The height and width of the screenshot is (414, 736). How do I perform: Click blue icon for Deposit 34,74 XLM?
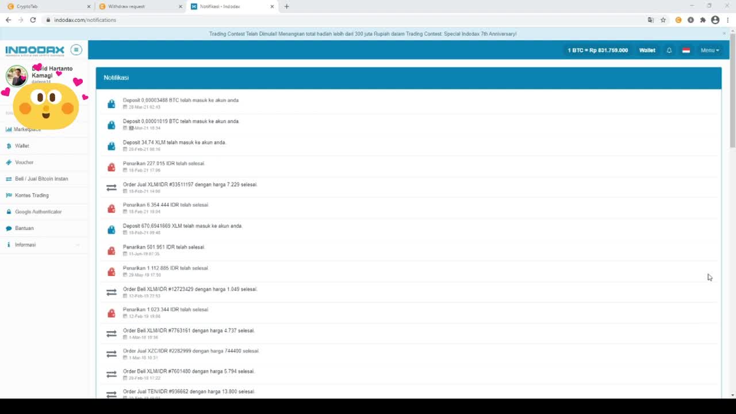(112, 146)
